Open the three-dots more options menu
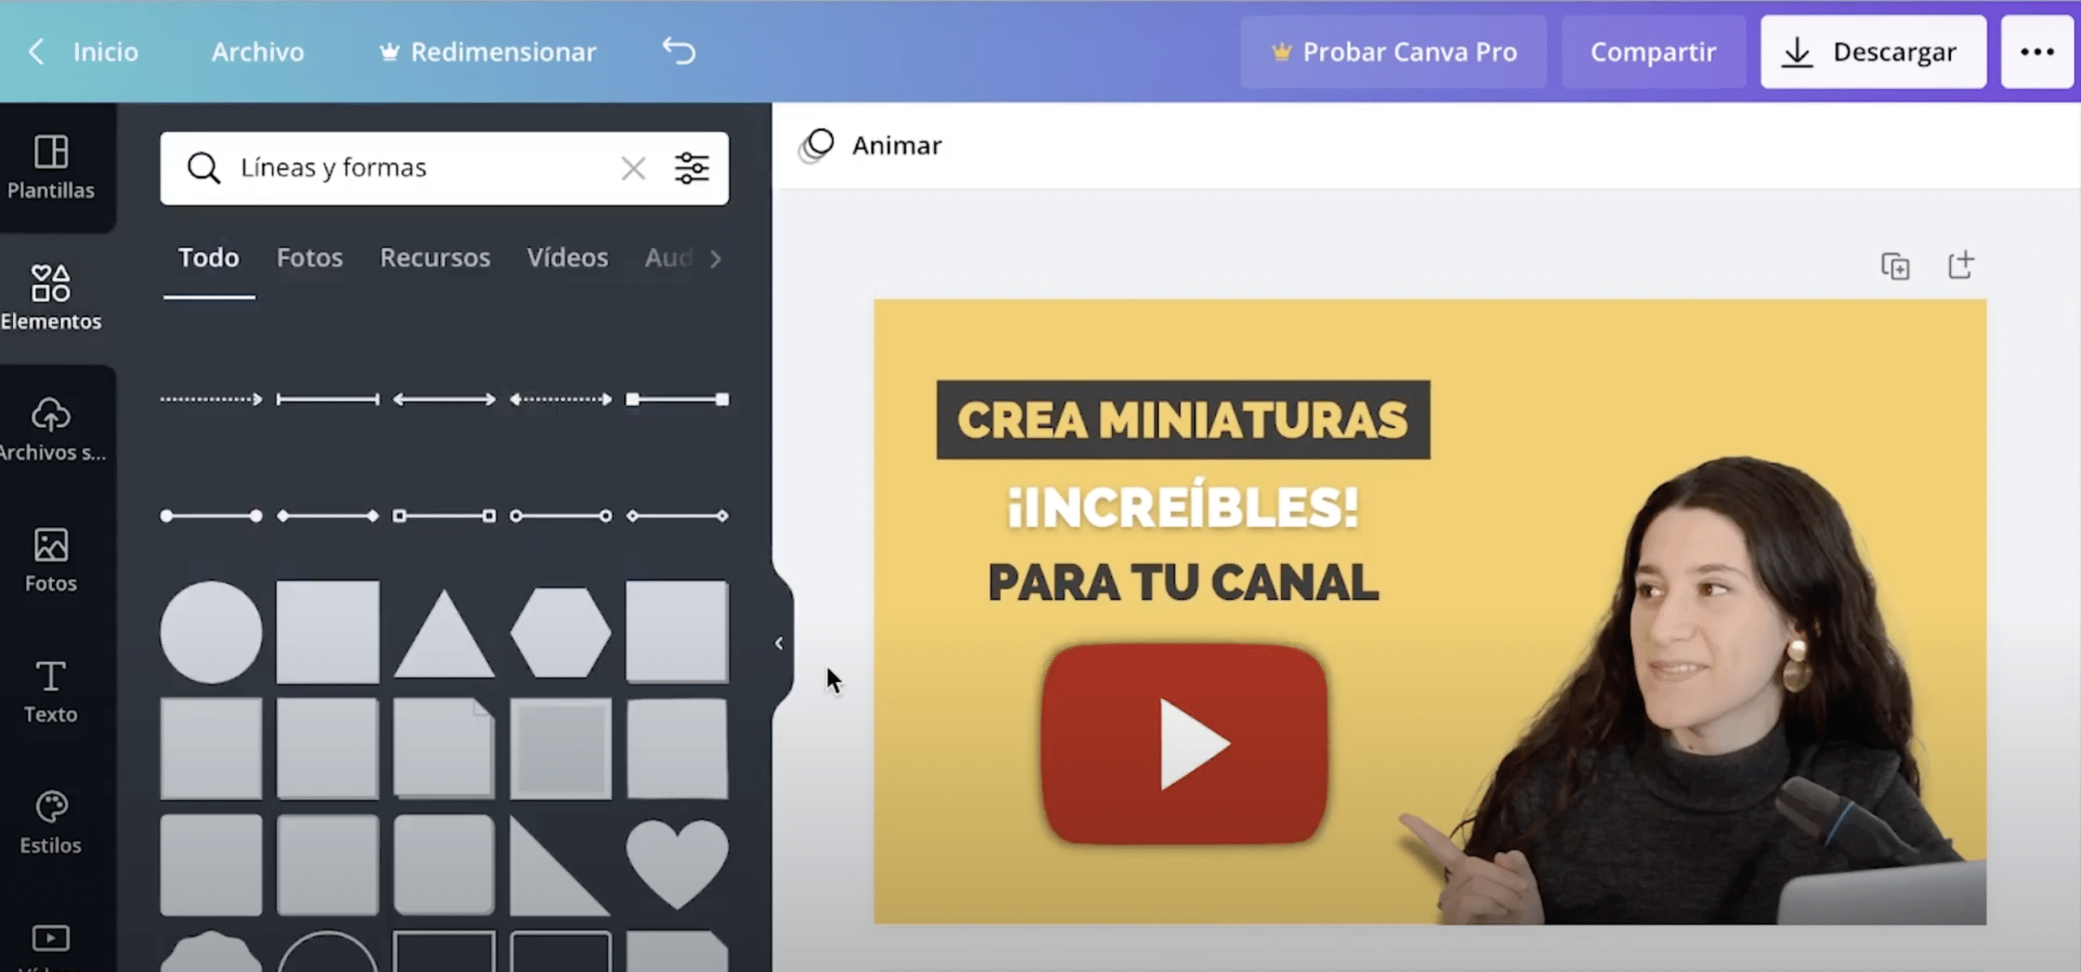Viewport: 2081px width, 972px height. click(x=2037, y=52)
